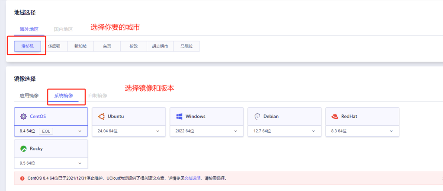
Task: Click the EOL tag on CentOS
Action: 46,131
